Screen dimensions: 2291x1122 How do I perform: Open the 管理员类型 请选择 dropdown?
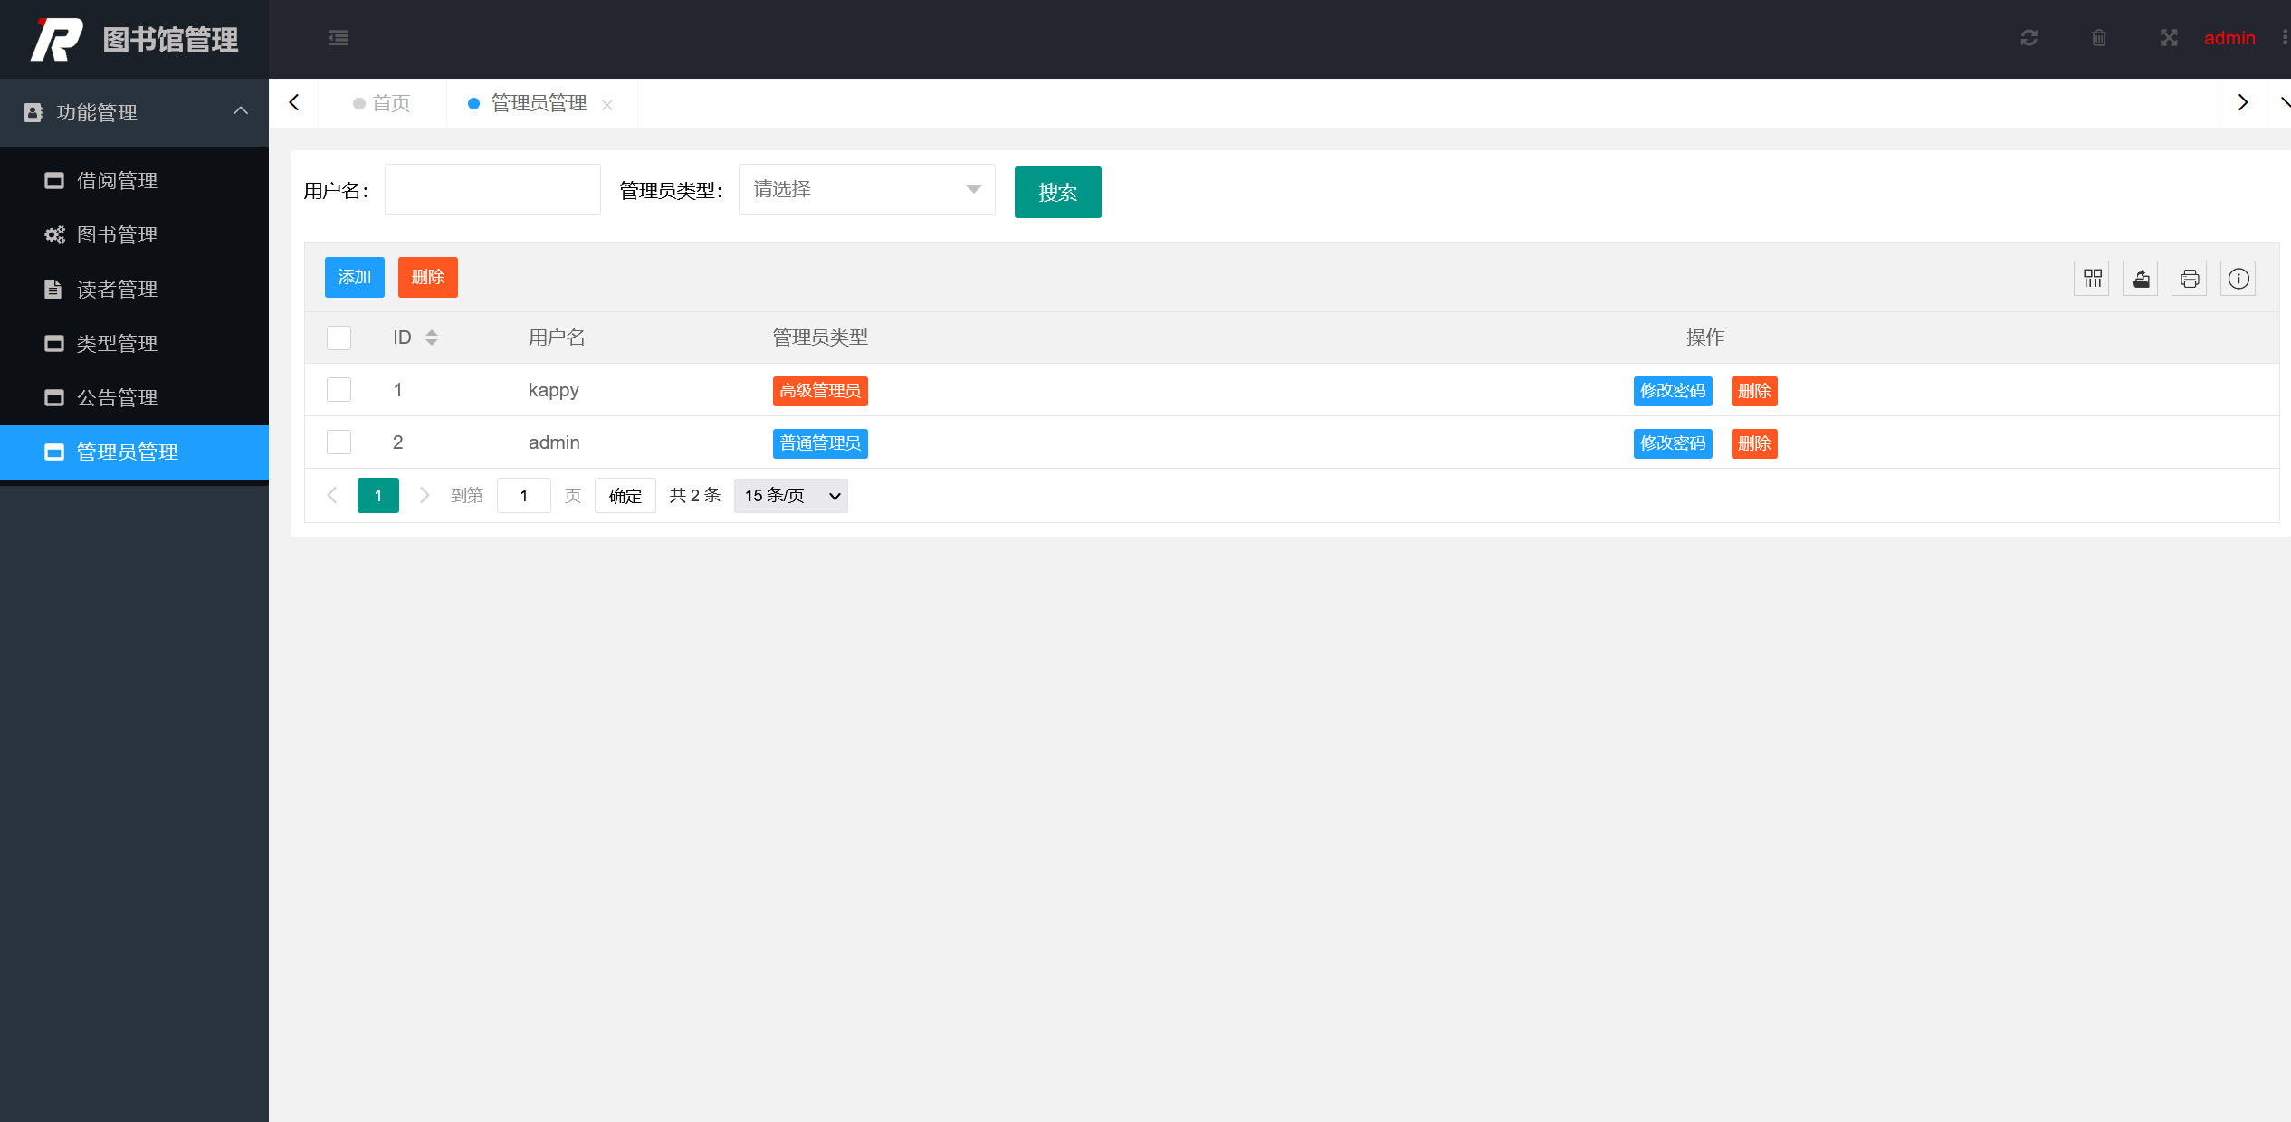point(866,190)
